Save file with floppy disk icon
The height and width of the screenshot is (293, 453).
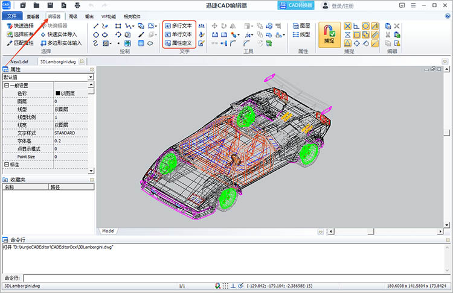tap(50, 5)
